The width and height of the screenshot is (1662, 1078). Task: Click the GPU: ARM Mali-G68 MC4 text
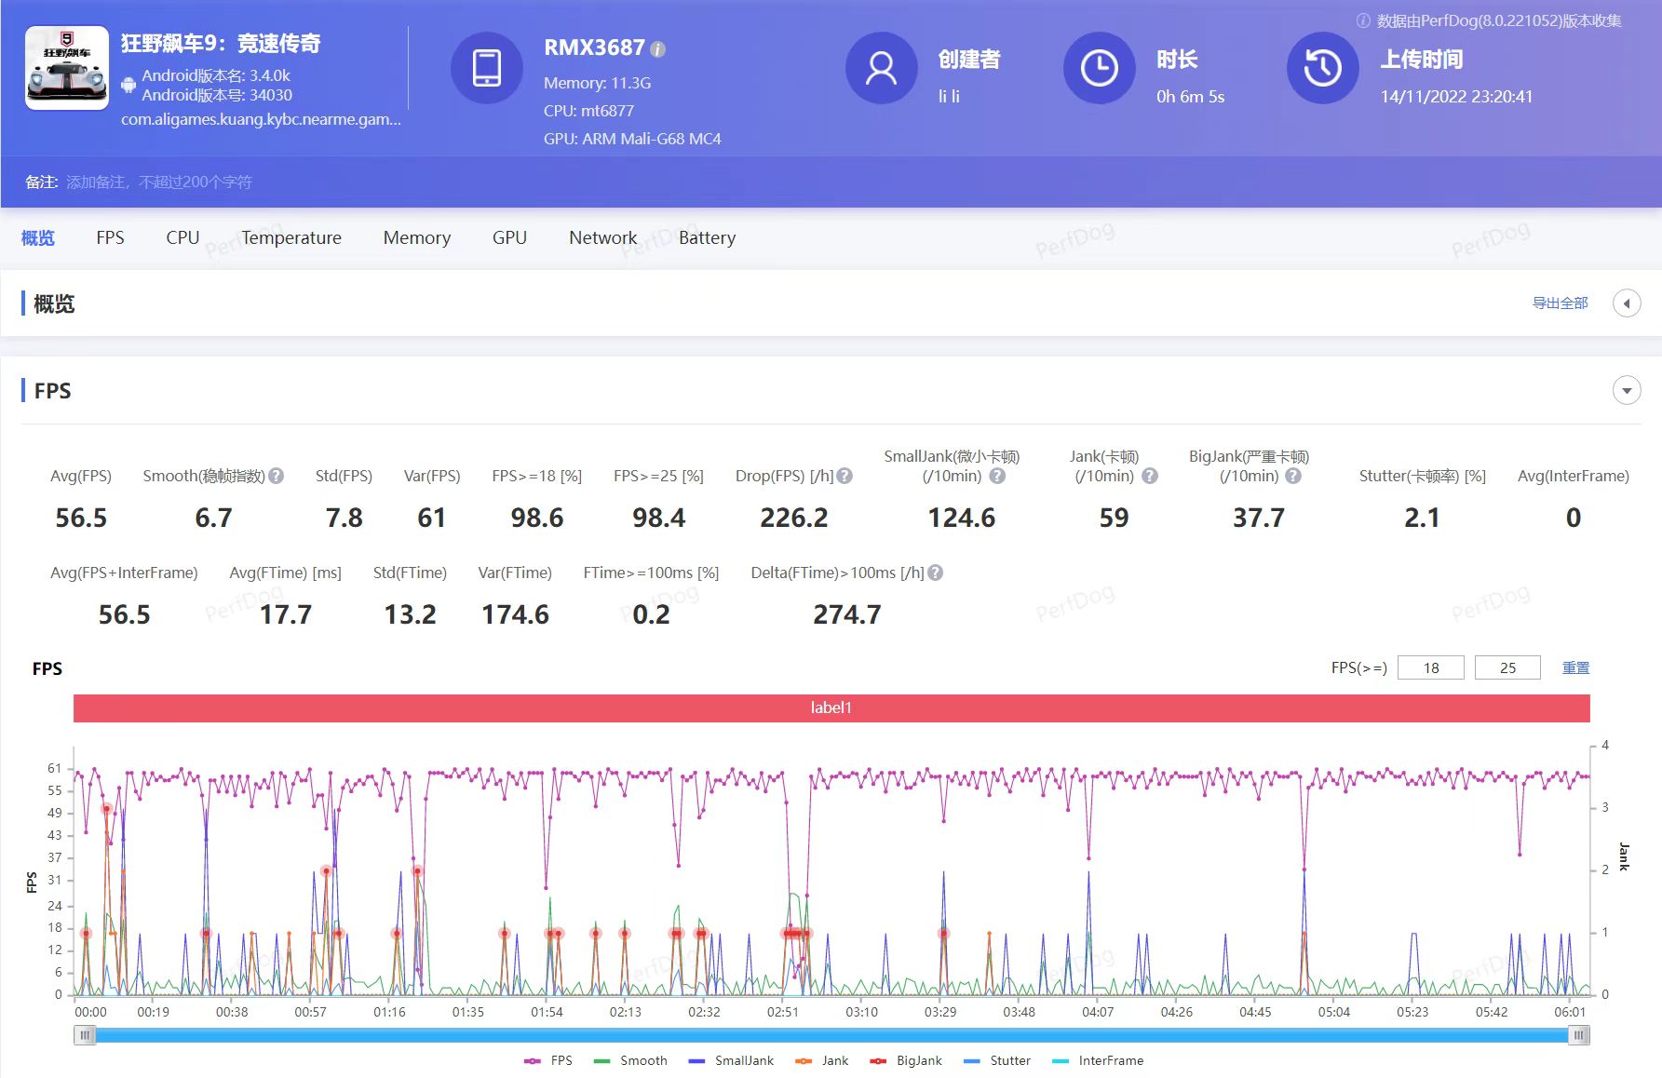point(632,139)
